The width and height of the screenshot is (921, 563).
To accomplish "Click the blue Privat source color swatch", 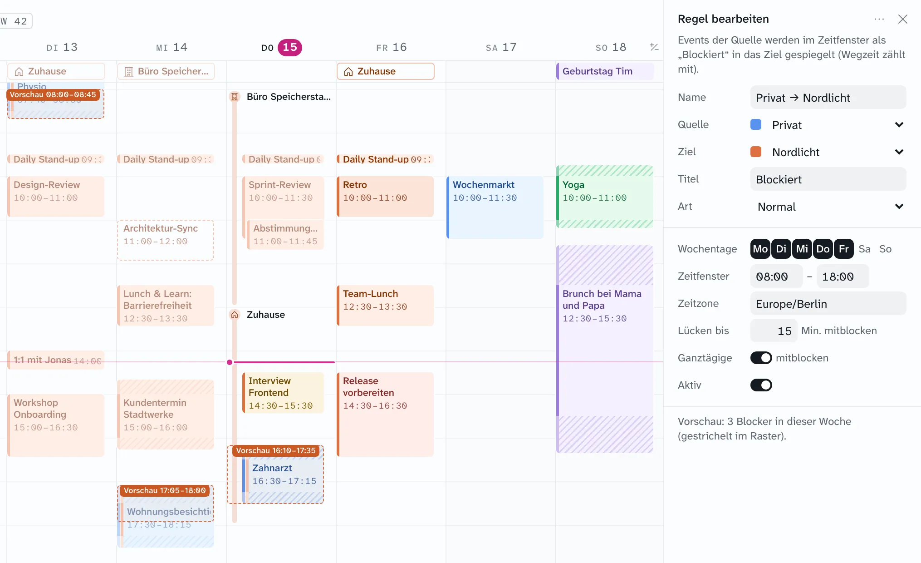I will 756,124.
